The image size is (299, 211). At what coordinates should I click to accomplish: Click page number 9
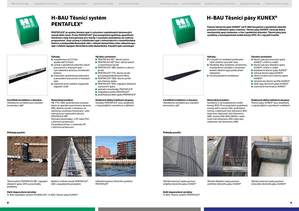[x=291, y=203]
